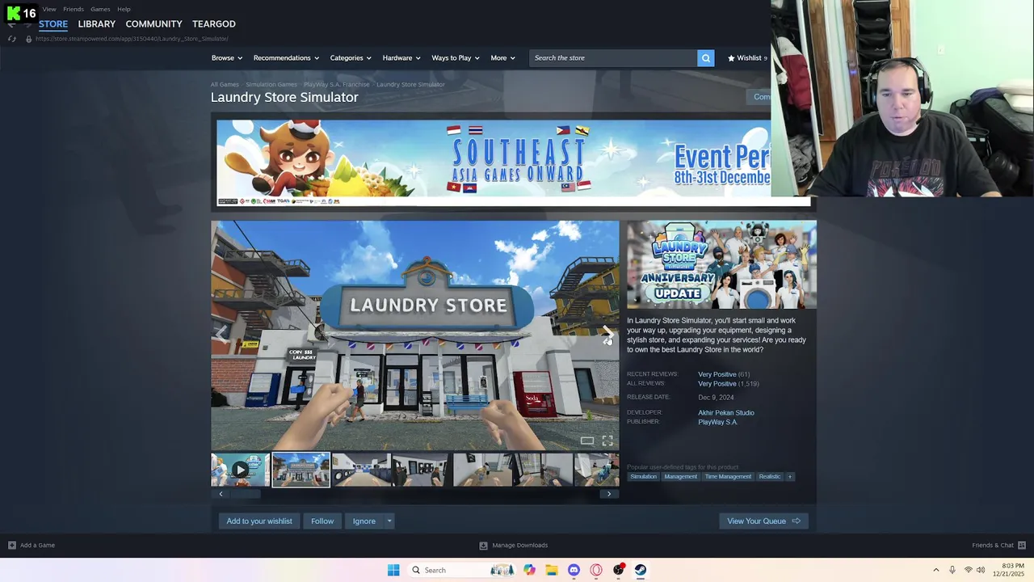Switch to the STORE tab
The width and height of the screenshot is (1034, 582).
click(x=53, y=24)
